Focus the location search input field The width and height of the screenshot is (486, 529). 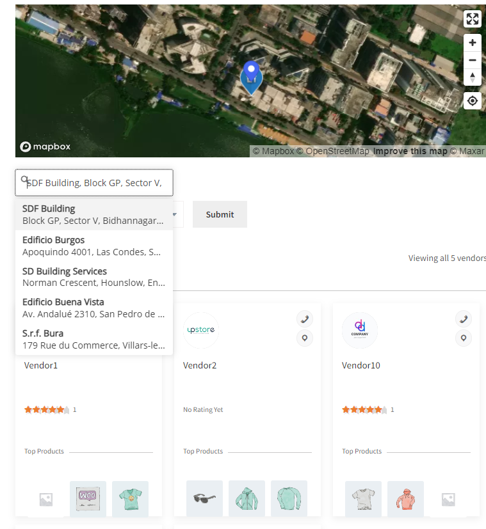[96, 183]
